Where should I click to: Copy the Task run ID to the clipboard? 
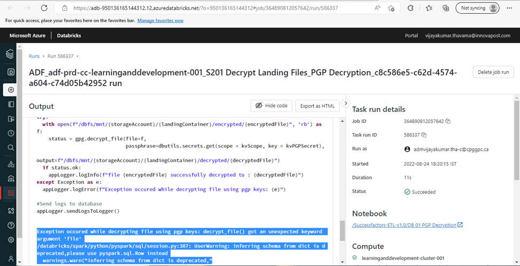click(423, 135)
